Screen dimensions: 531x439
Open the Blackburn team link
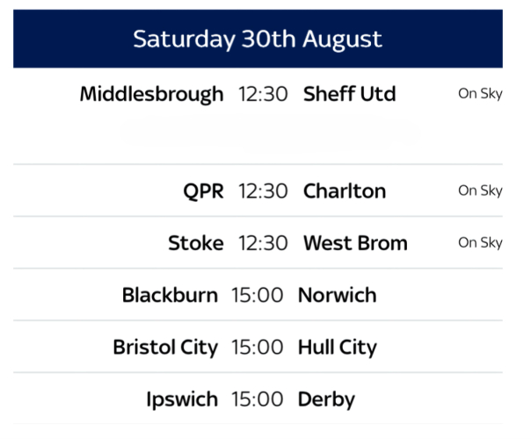tap(170, 295)
